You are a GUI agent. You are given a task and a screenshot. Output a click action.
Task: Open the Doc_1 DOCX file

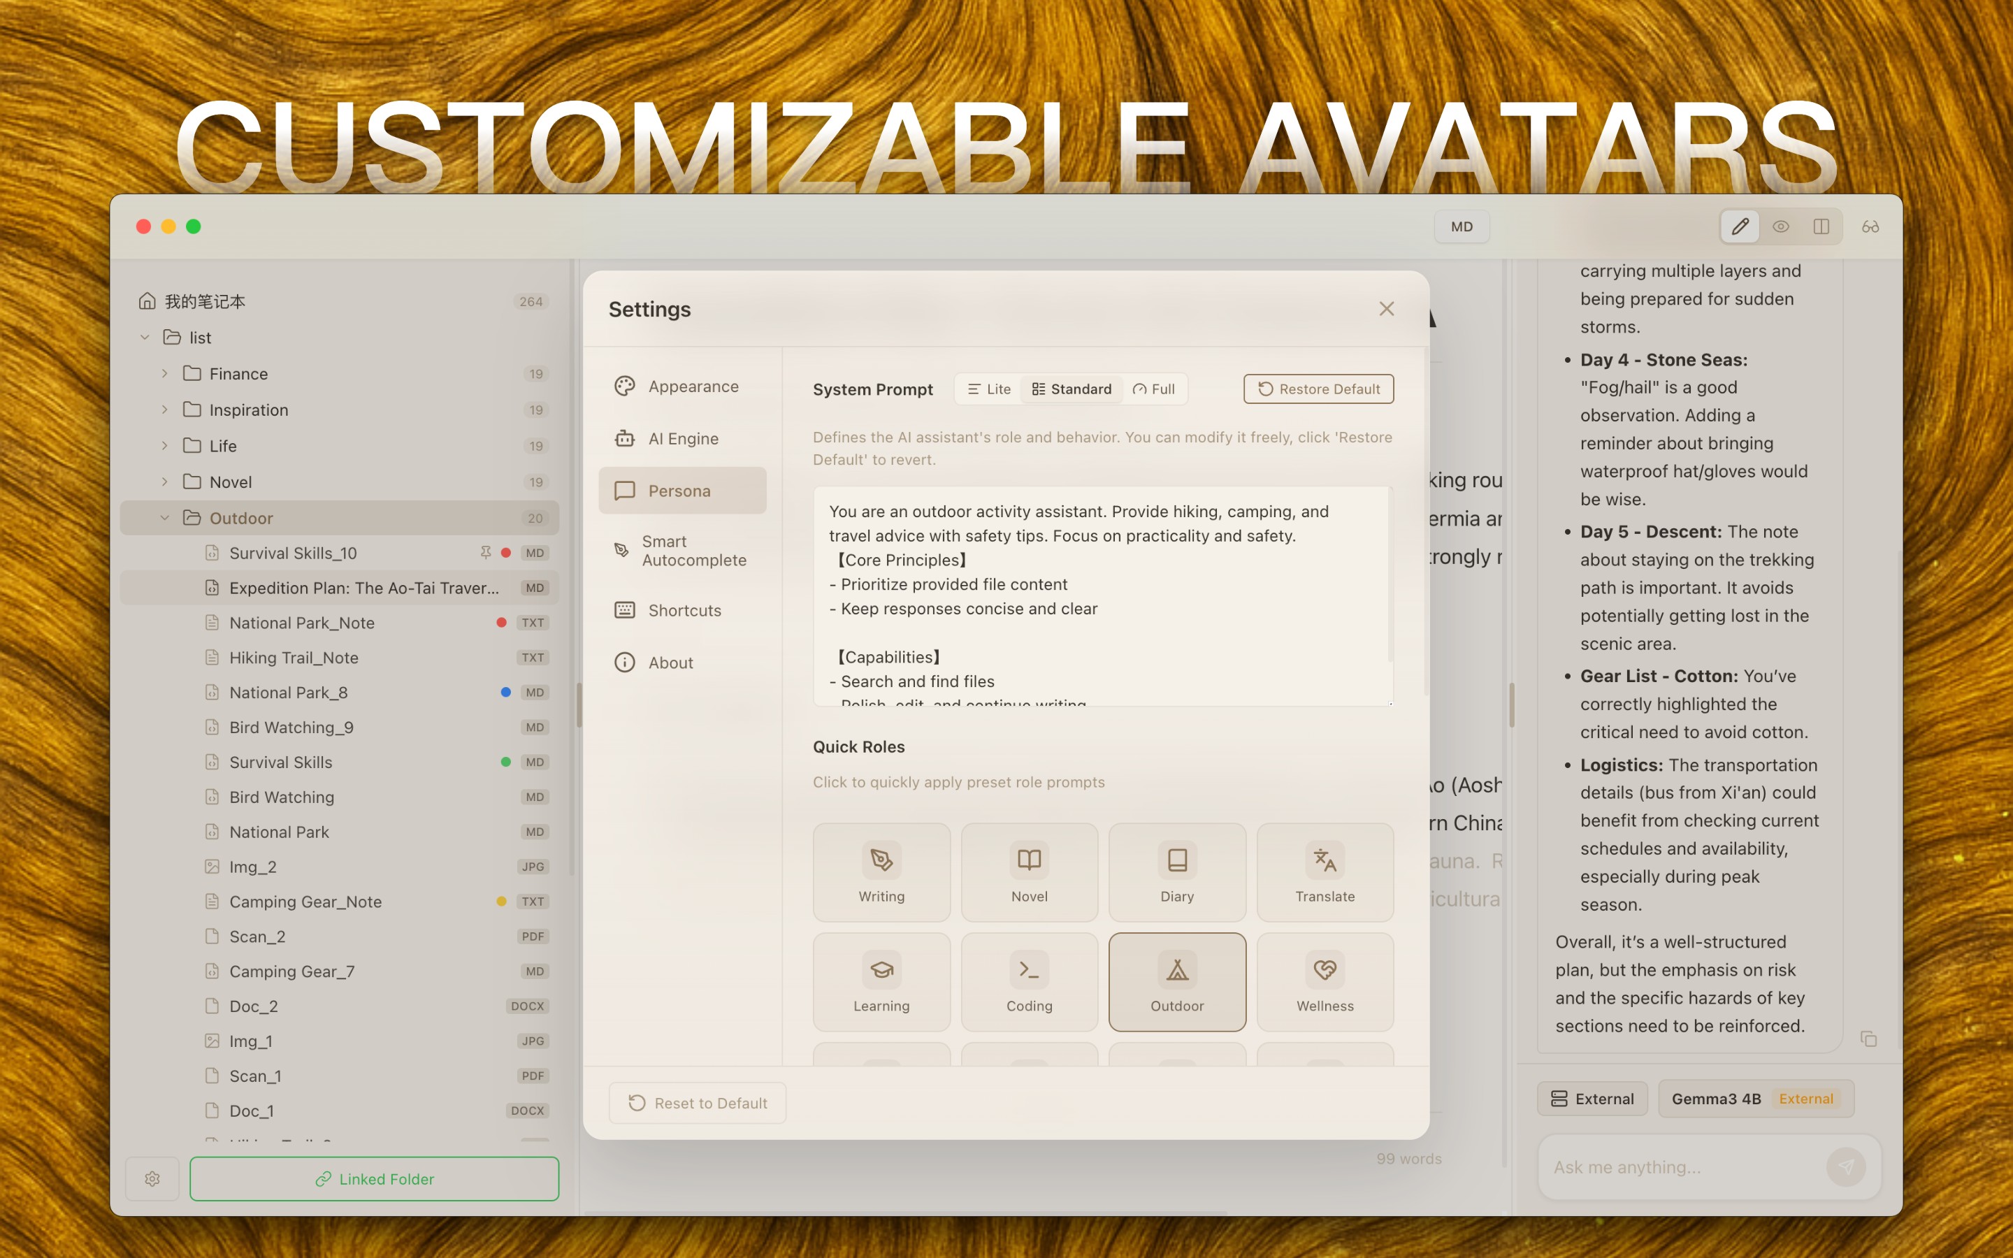[x=340, y=1111]
